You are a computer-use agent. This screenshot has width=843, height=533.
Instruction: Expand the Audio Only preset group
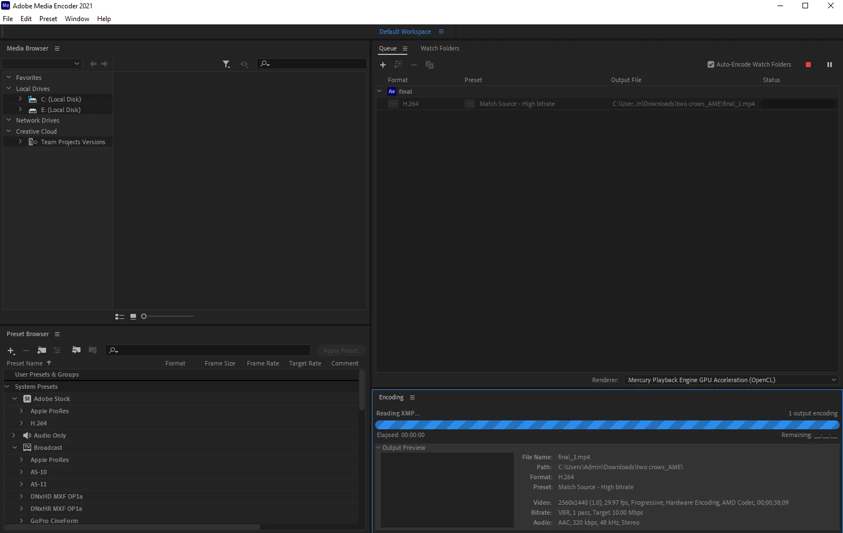14,435
